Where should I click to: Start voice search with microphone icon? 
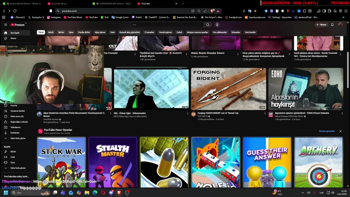tap(217, 25)
